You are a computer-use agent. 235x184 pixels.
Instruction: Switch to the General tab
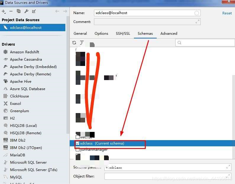tap(80, 34)
